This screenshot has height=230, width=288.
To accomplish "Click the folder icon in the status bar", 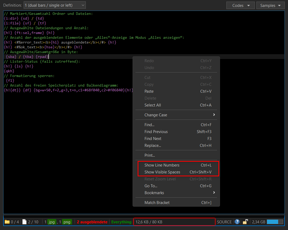I will [x=7, y=222].
